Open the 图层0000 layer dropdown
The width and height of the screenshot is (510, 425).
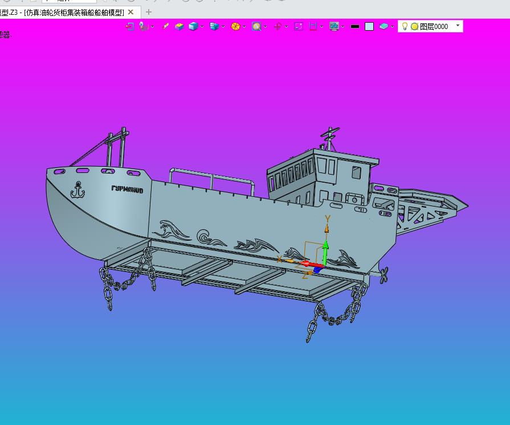(458, 26)
